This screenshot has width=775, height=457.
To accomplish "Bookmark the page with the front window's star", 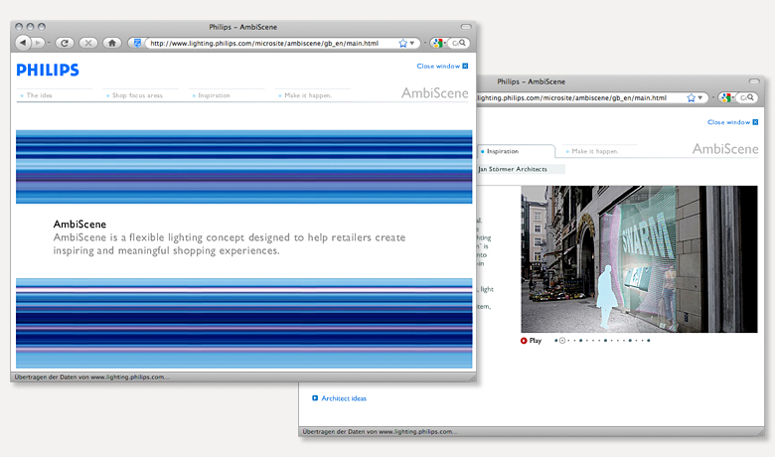I will 402,43.
